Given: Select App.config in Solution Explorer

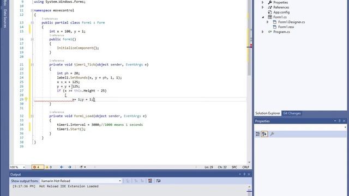Looking at the screenshot, I should [281, 12].
